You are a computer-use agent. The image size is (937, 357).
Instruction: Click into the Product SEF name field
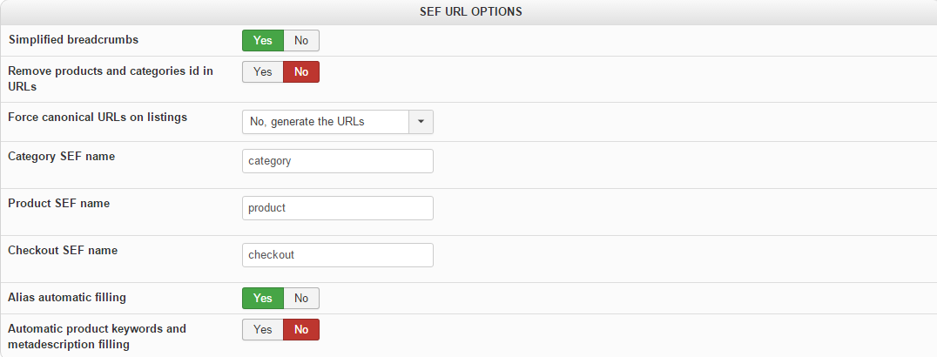pyautogui.click(x=337, y=208)
